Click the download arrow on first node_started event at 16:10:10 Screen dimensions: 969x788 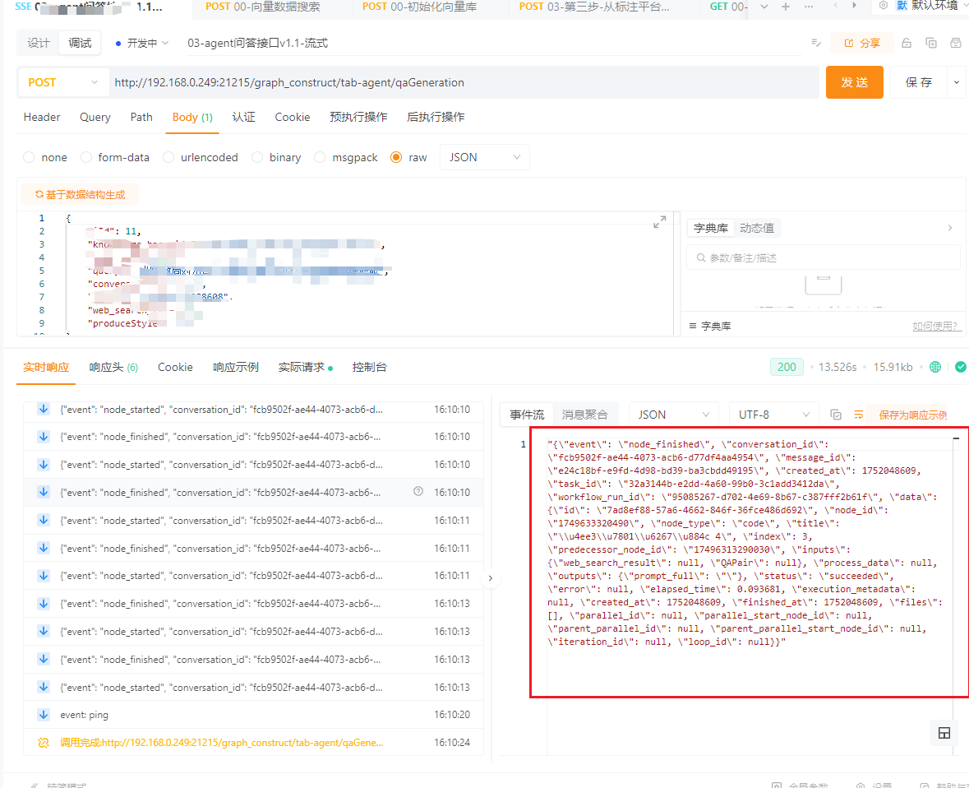click(44, 409)
